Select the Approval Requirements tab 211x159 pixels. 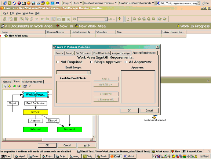144,53
